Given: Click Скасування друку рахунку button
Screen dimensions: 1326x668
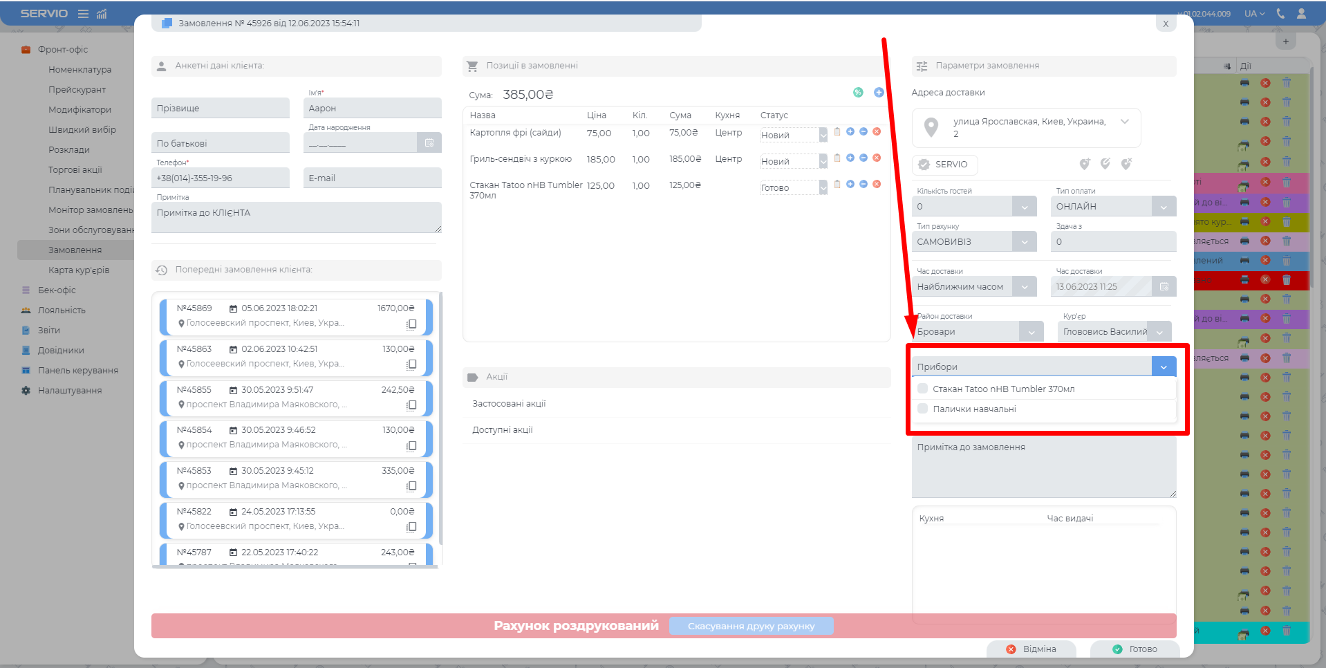Looking at the screenshot, I should 751,626.
